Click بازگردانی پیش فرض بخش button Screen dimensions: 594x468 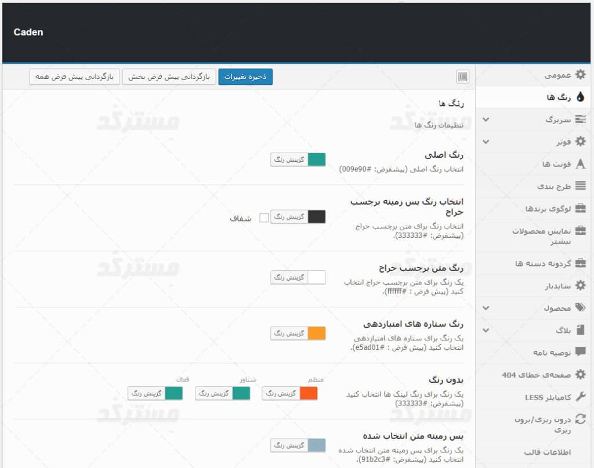click(x=169, y=77)
